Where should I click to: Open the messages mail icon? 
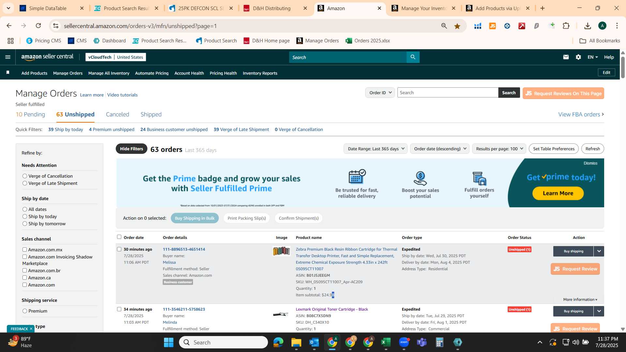pyautogui.click(x=566, y=57)
